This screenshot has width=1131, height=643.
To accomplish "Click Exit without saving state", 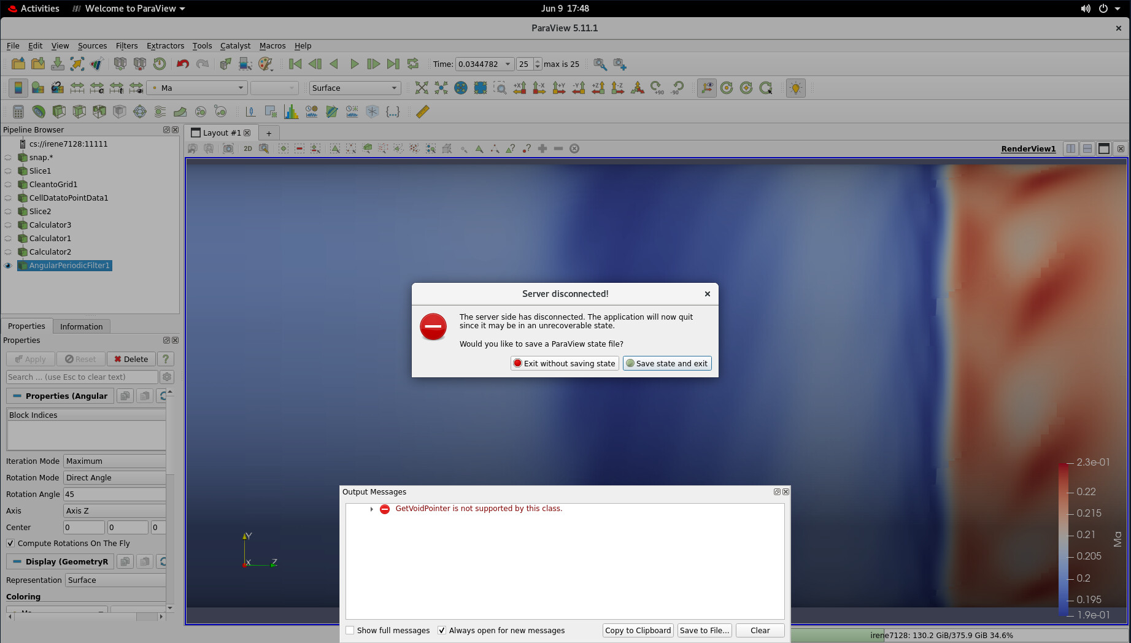I will 565,364.
